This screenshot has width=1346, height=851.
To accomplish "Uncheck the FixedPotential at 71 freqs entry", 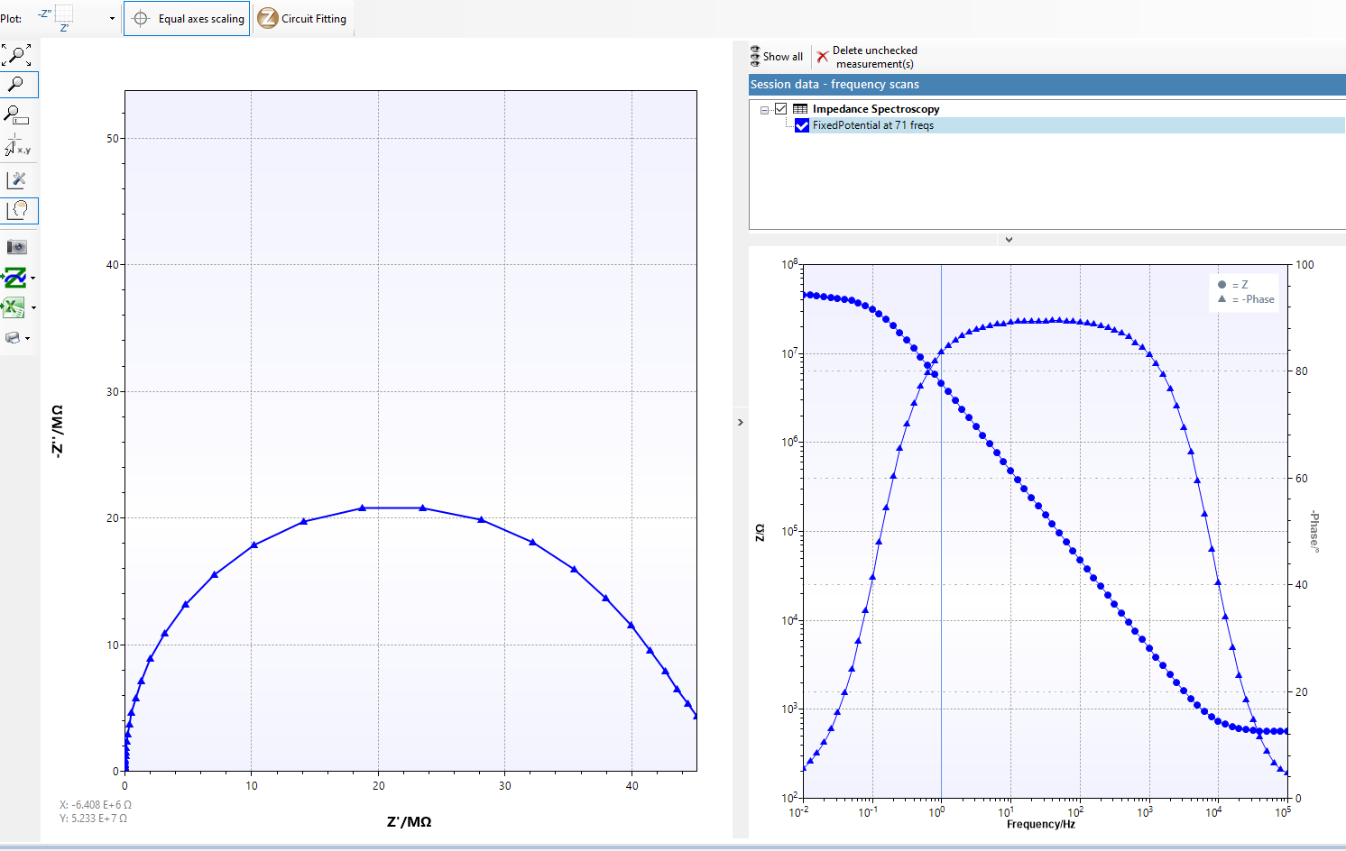I will 801,125.
